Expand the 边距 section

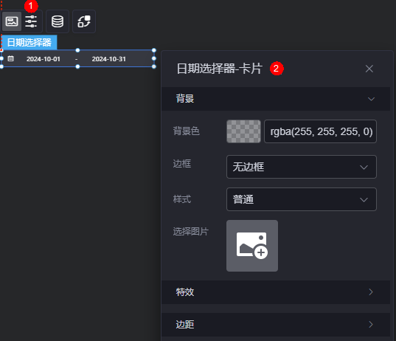click(x=276, y=324)
